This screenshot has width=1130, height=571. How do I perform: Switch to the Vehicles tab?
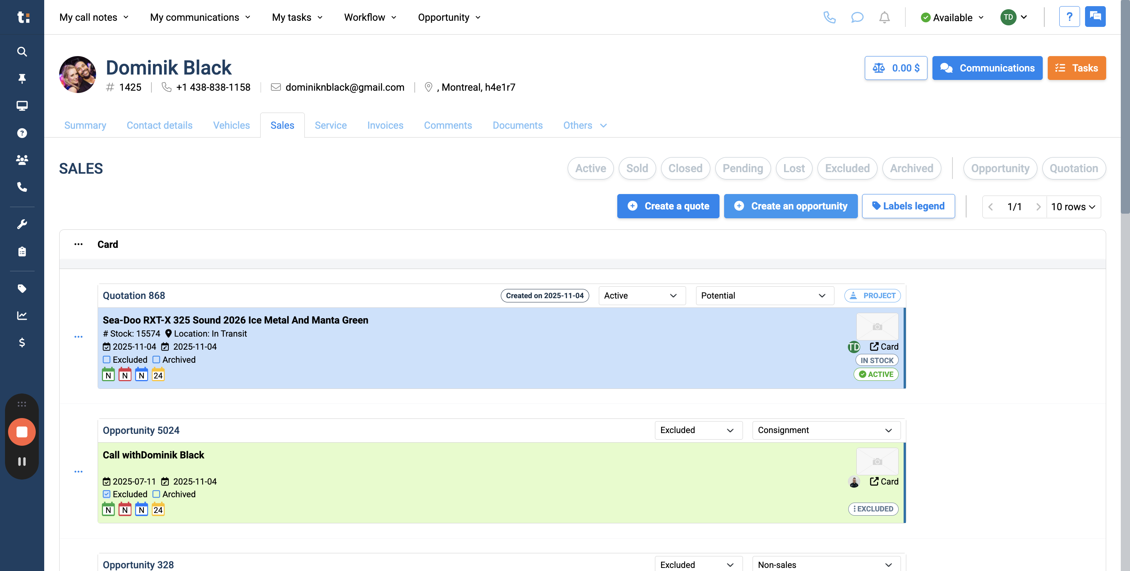(x=231, y=125)
